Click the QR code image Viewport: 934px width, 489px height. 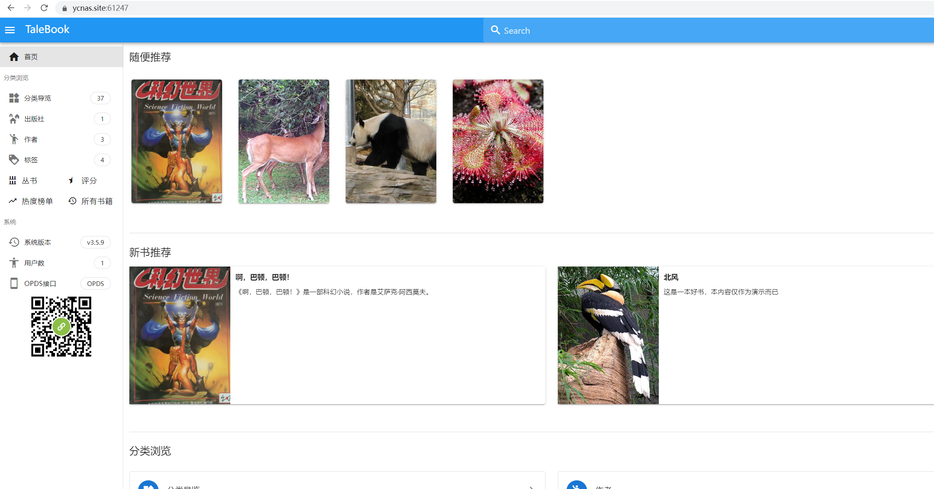61,327
